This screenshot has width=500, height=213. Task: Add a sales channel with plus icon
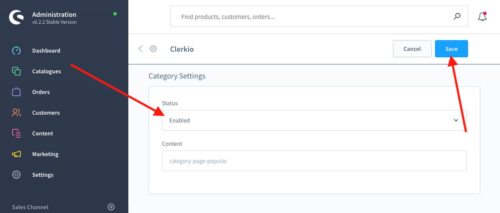[111, 207]
